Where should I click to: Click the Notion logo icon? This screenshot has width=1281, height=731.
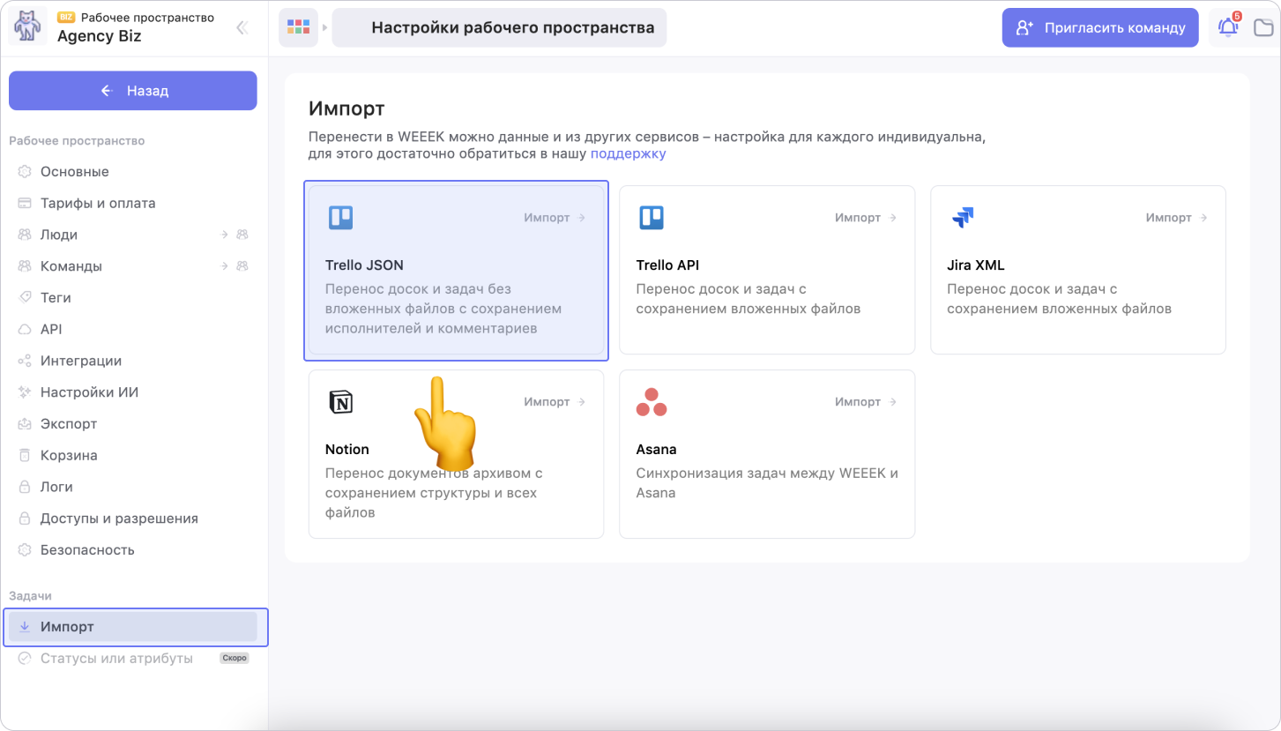click(340, 402)
